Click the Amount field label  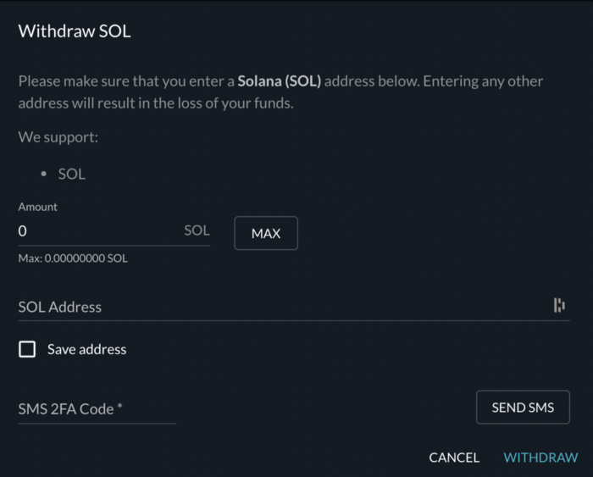[38, 207]
